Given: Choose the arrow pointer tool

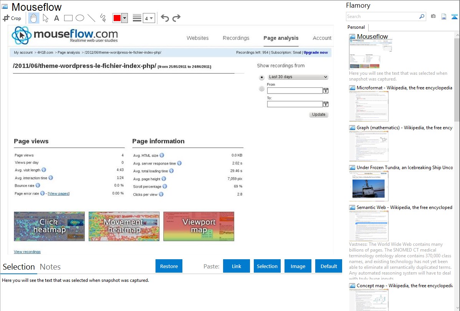Looking at the screenshot, I should [45, 18].
